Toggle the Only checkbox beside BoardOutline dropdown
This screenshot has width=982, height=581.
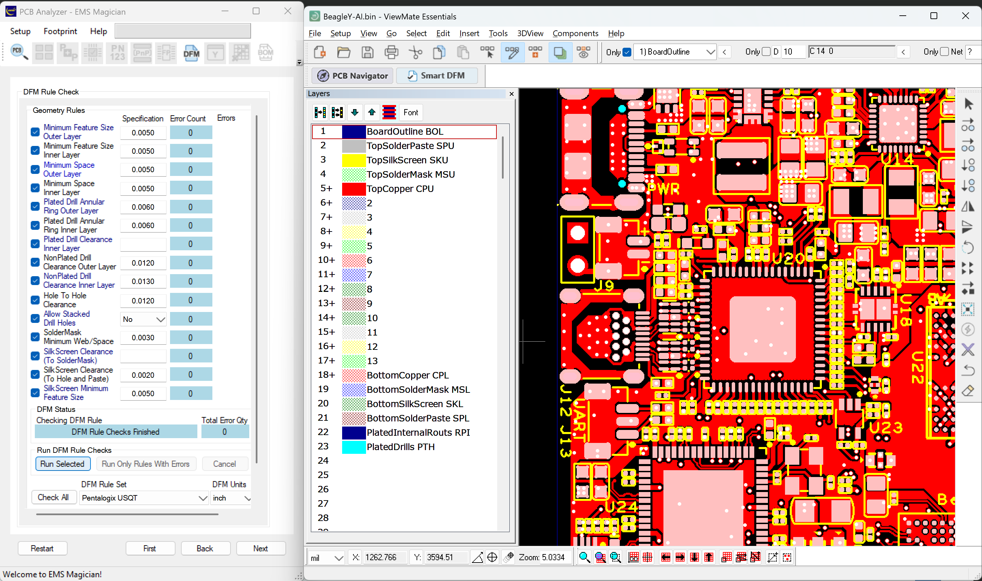(627, 52)
